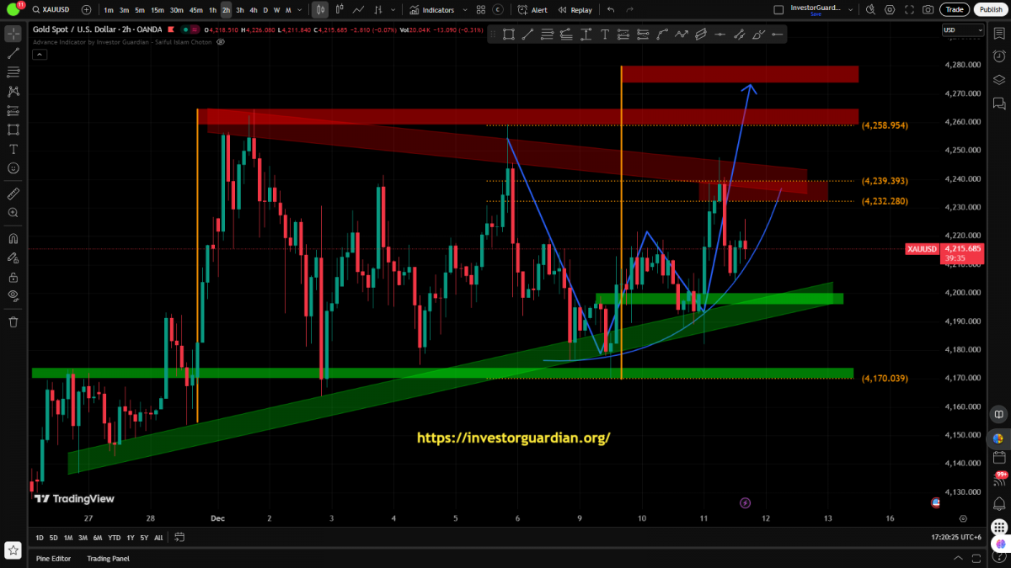Click the trash icon to remove drawings

[13, 321]
